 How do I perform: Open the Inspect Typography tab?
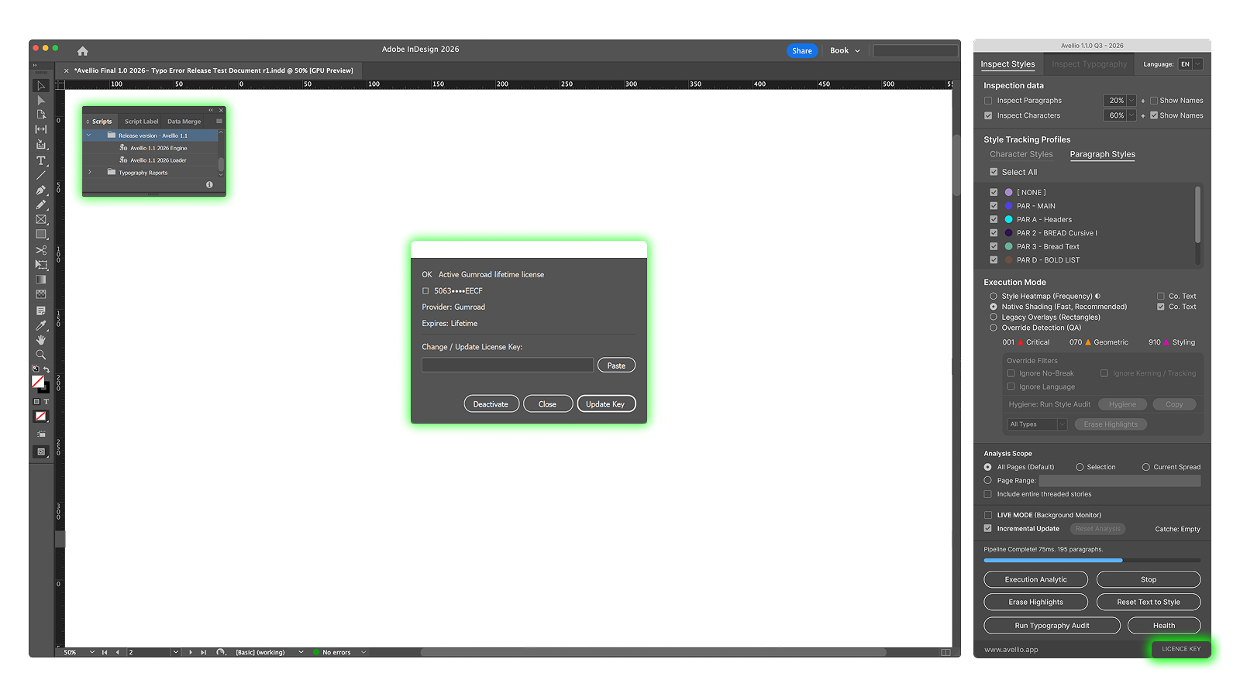click(1089, 64)
